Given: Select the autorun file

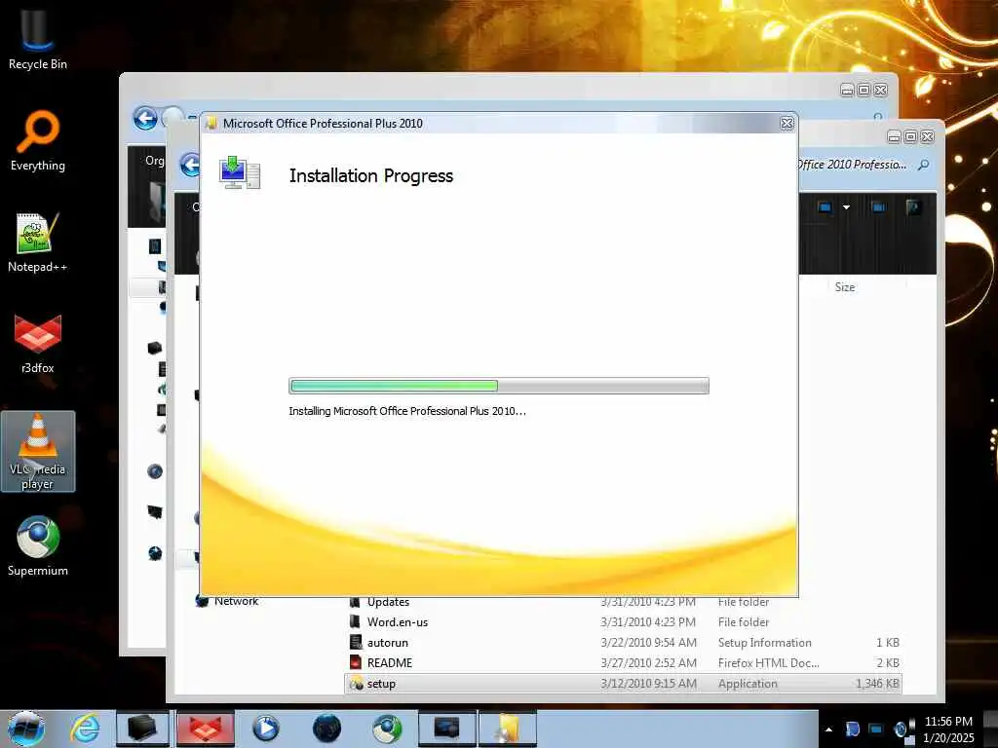Looking at the screenshot, I should pyautogui.click(x=623, y=643).
